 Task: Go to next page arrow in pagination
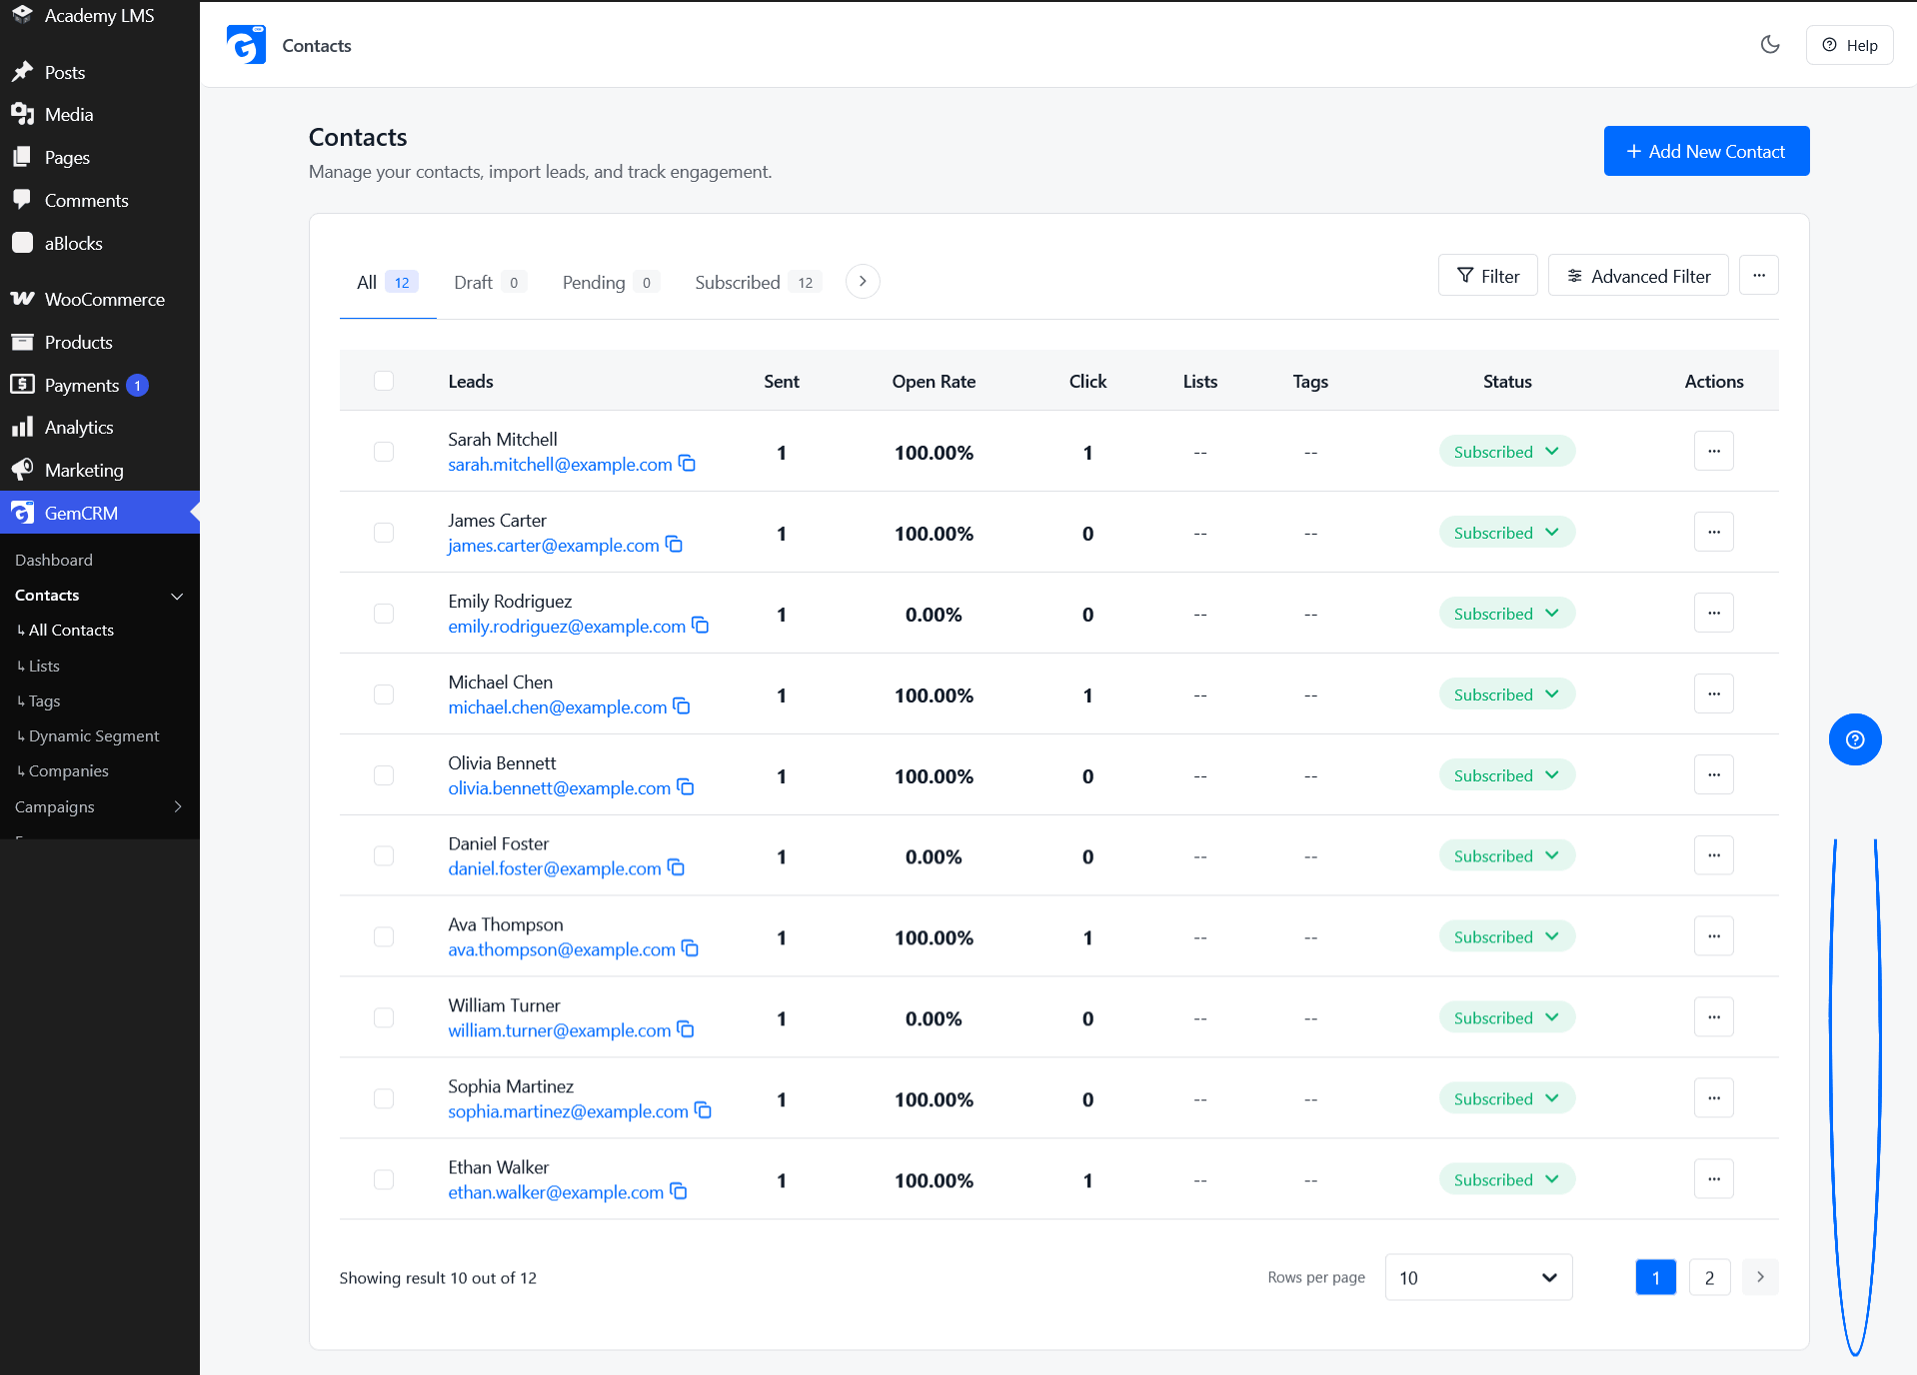point(1760,1277)
